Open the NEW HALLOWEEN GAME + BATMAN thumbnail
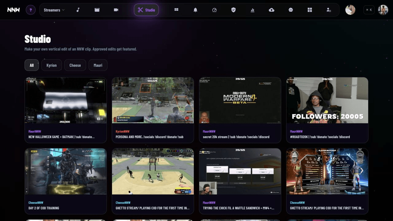 coord(66,100)
